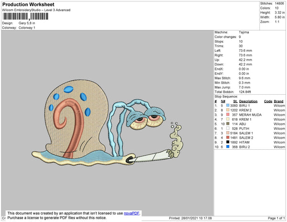The height and width of the screenshot is (222, 287).
Task: Click the Description column header
Action: pyautogui.click(x=248, y=101)
